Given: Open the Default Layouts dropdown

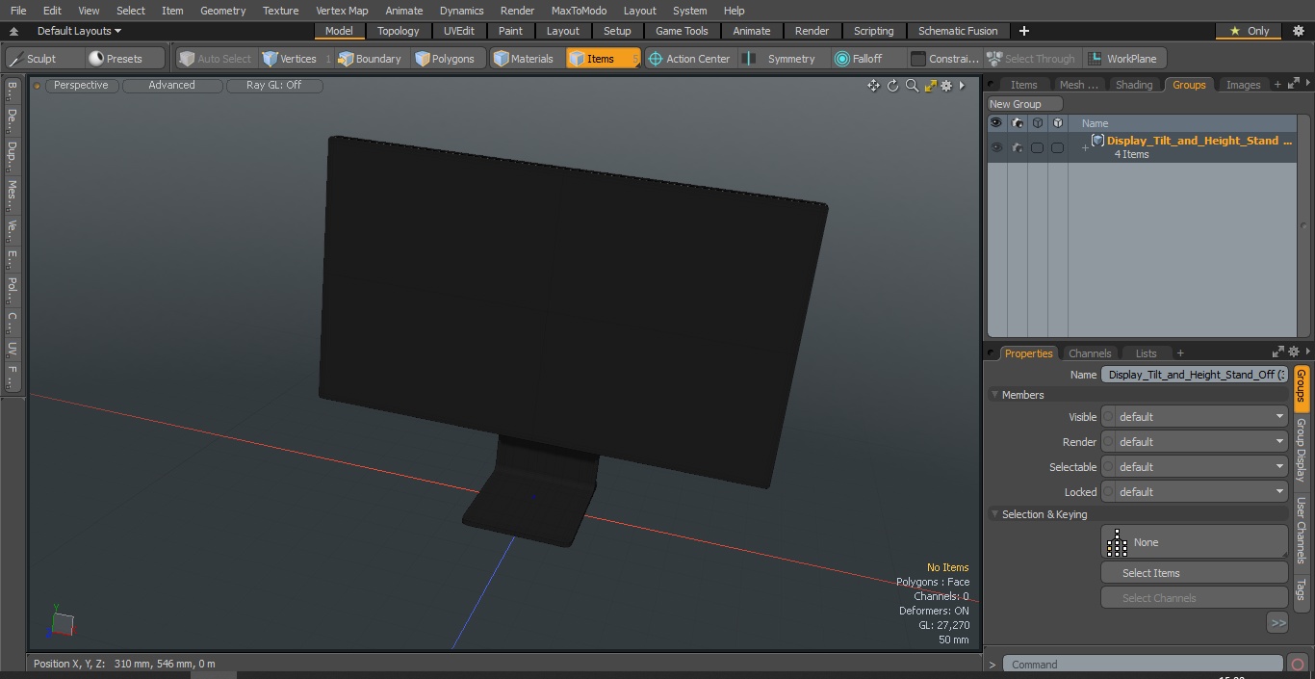Looking at the screenshot, I should click(79, 31).
